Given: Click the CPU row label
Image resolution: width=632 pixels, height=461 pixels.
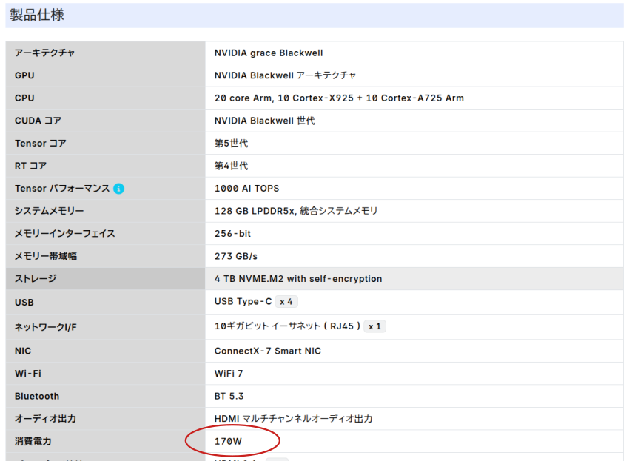Looking at the screenshot, I should [24, 98].
